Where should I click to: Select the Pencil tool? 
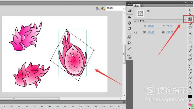click(x=190, y=51)
